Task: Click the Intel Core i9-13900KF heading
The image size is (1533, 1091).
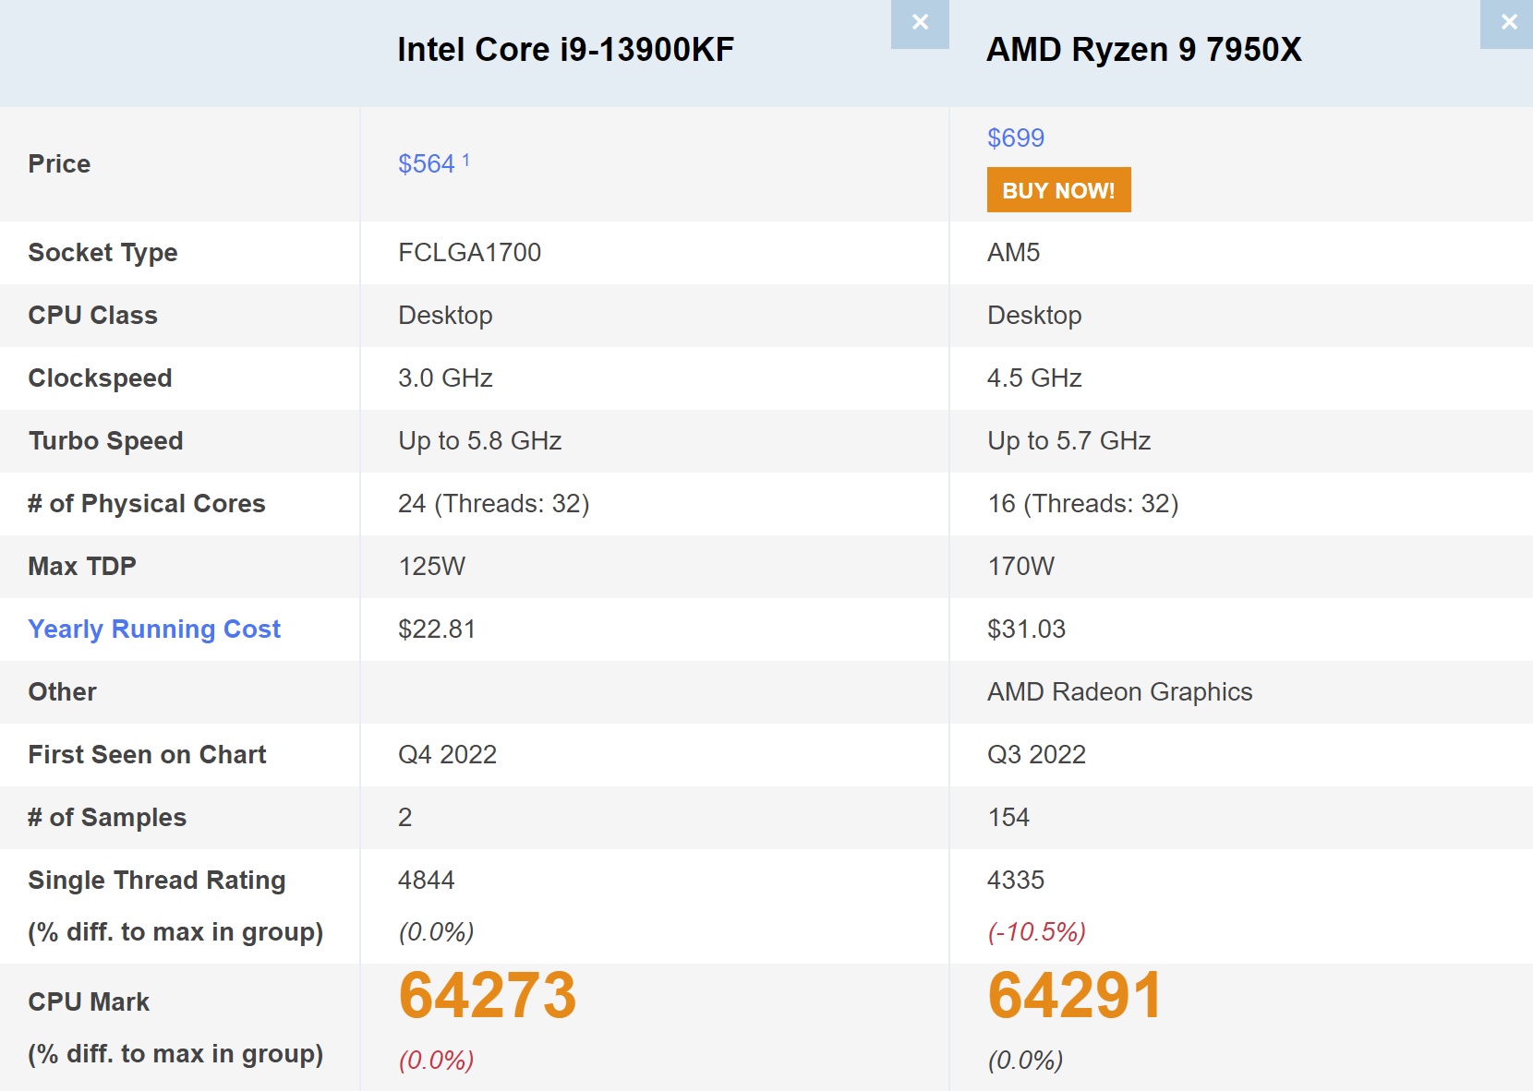Action: tap(565, 50)
